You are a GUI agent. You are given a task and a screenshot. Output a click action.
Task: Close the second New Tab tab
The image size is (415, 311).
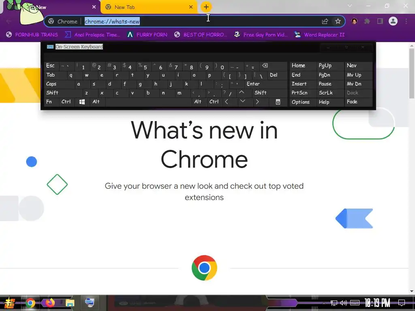(191, 7)
